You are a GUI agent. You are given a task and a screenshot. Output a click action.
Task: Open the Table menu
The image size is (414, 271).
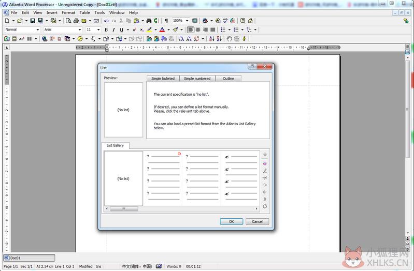[x=85, y=12]
